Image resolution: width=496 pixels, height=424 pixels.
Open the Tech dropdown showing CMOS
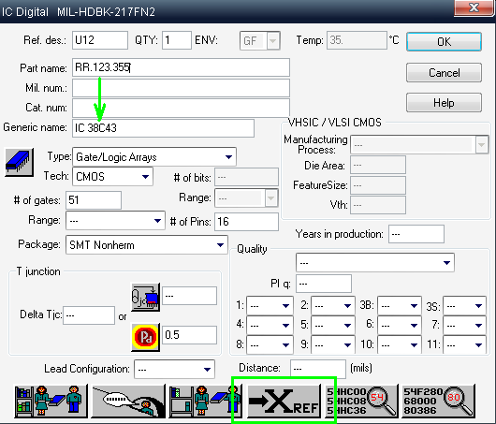[112, 177]
